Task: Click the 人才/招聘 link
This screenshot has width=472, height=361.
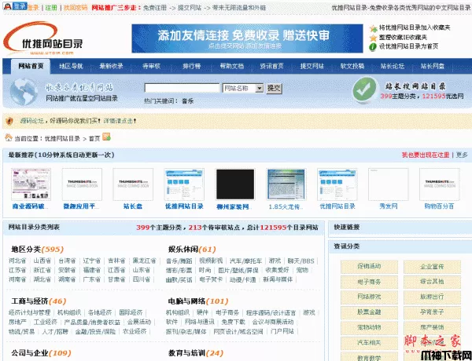Action: [55, 331]
